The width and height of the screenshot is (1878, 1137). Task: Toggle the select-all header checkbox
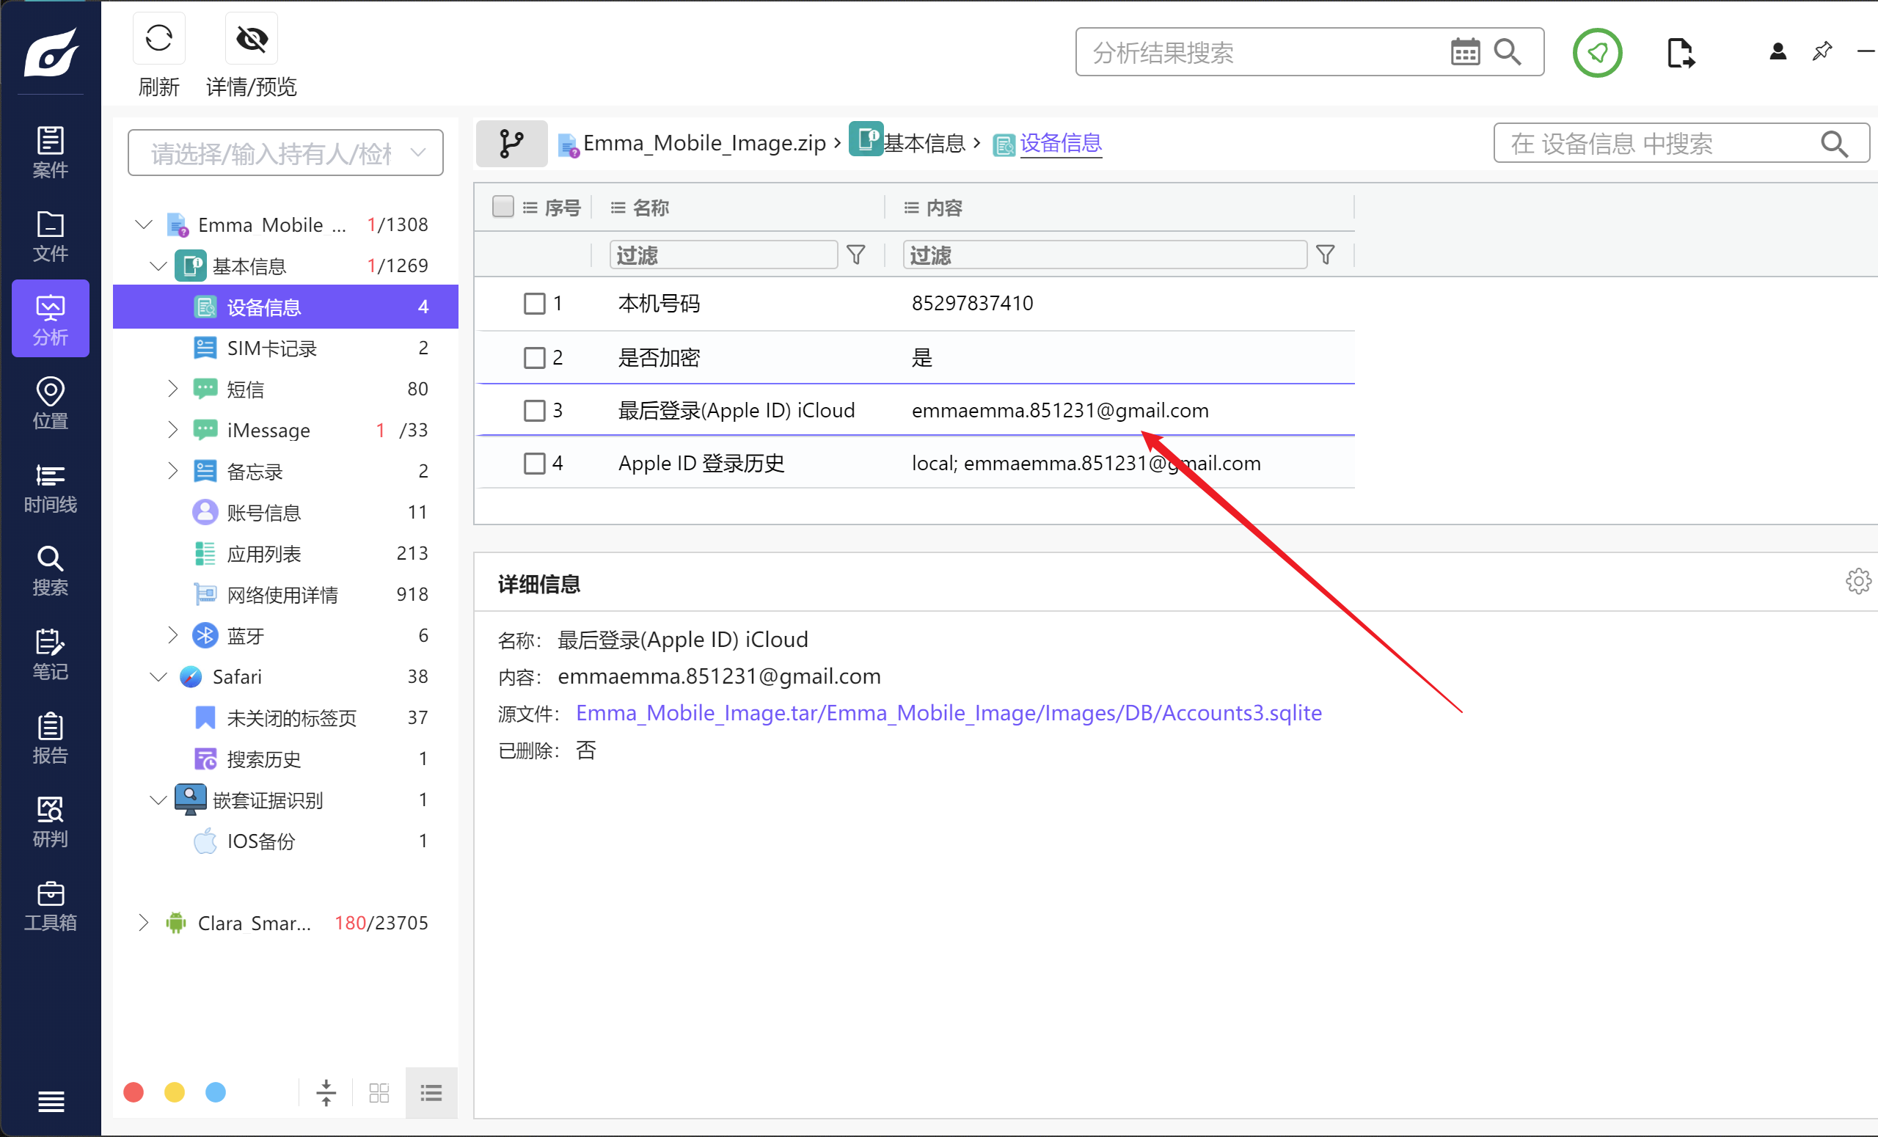[x=503, y=207]
